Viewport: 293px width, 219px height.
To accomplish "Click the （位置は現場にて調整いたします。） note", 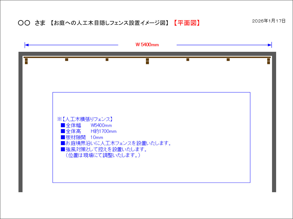I will click(102, 155).
